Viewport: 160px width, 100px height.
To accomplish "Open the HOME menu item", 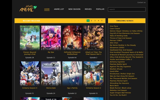I will click(x=47, y=9).
